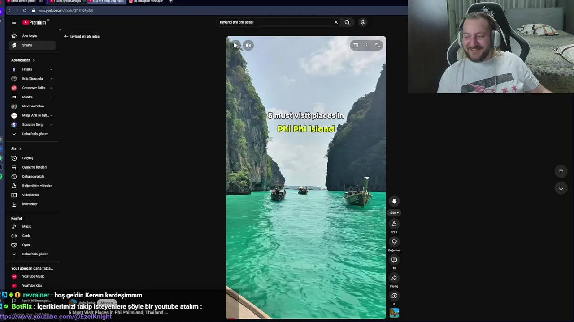Open Geçmiş watch history
This screenshot has height=322, width=574.
pyautogui.click(x=32, y=158)
